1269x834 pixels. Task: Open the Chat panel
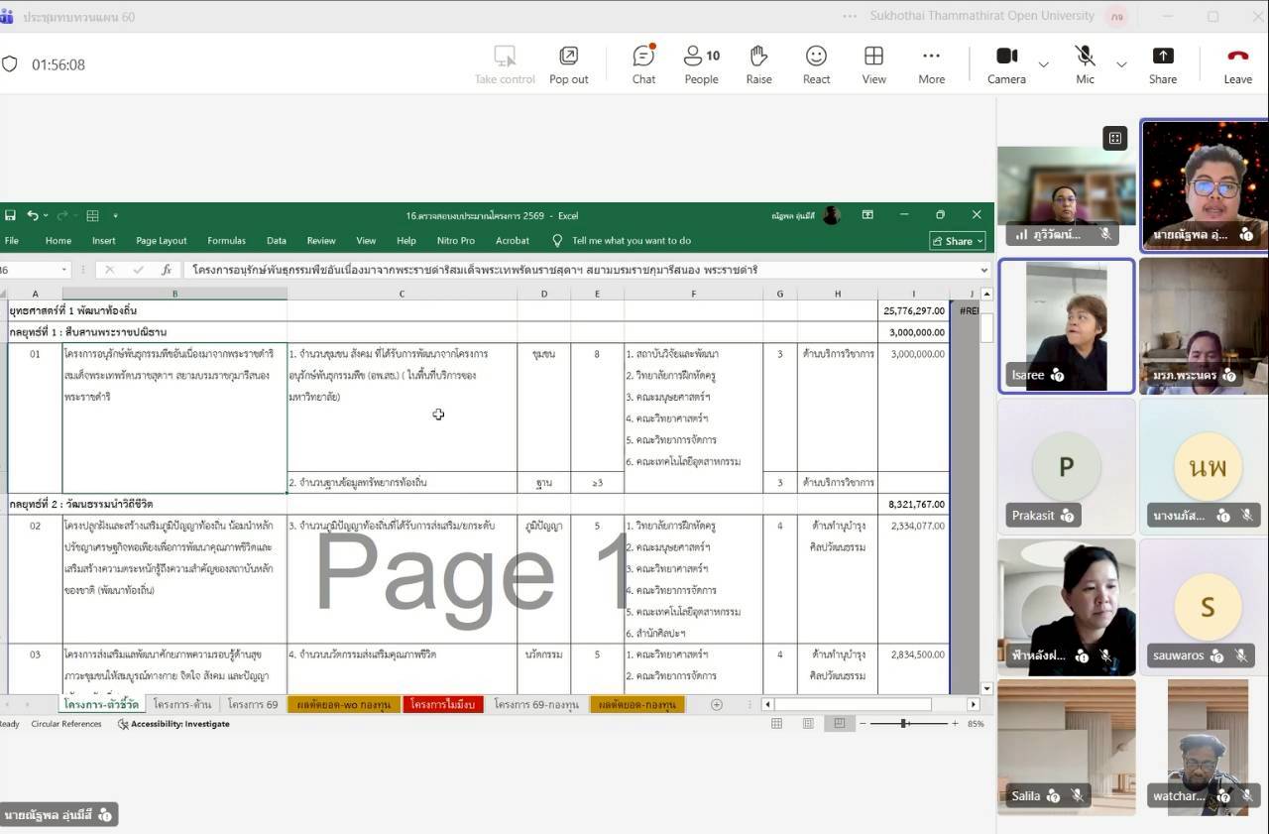pos(643,64)
